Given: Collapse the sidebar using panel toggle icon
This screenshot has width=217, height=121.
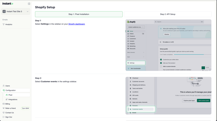Looking at the screenshot, I should tap(29, 4).
